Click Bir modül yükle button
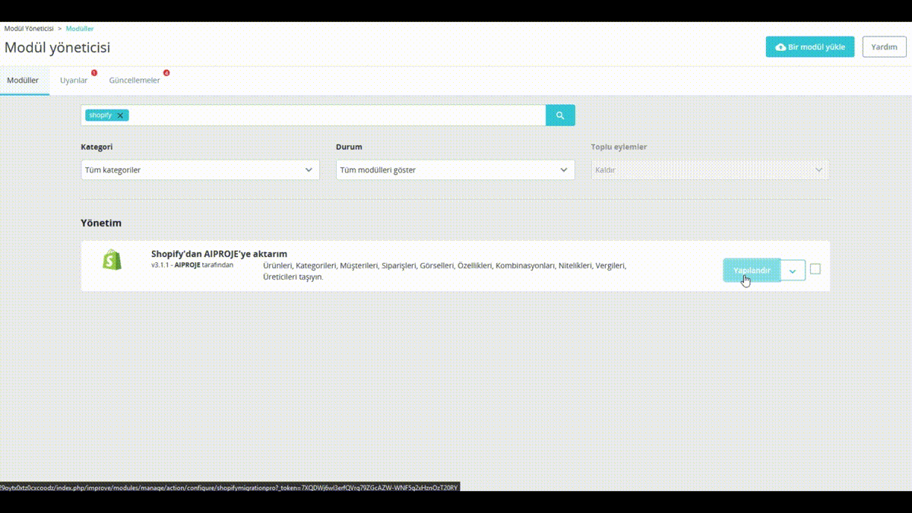Viewport: 912px width, 513px height. 810,47
